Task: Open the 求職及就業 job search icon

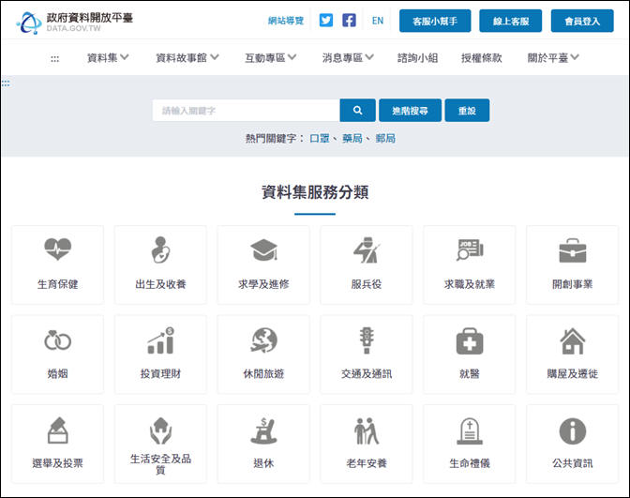Action: tap(470, 250)
